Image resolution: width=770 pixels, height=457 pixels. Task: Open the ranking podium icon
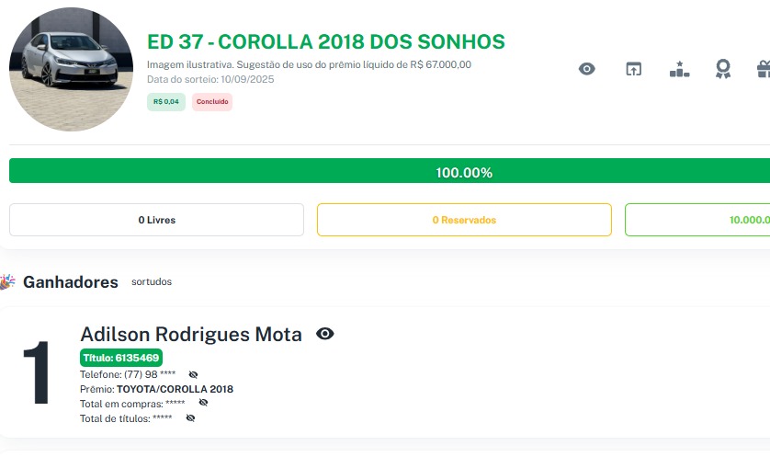679,69
